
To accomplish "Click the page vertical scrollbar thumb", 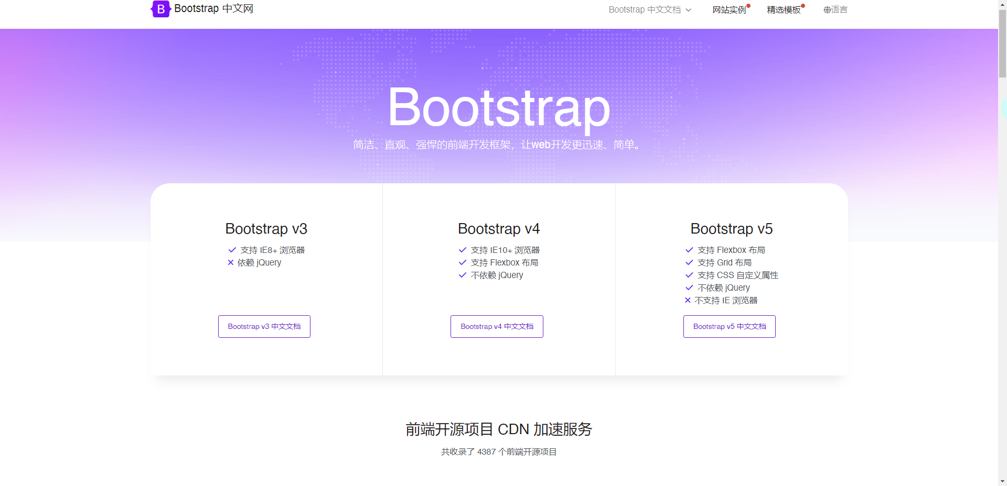I will 1002,43.
